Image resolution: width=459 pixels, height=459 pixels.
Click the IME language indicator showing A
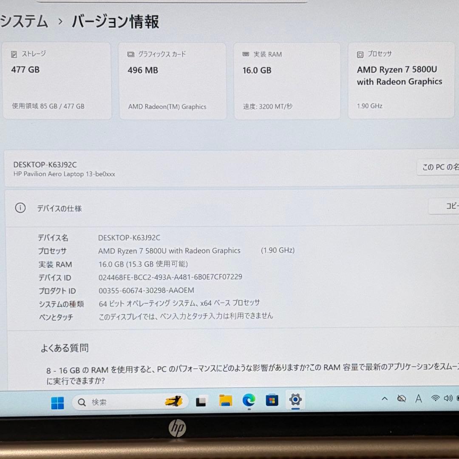pos(418,399)
